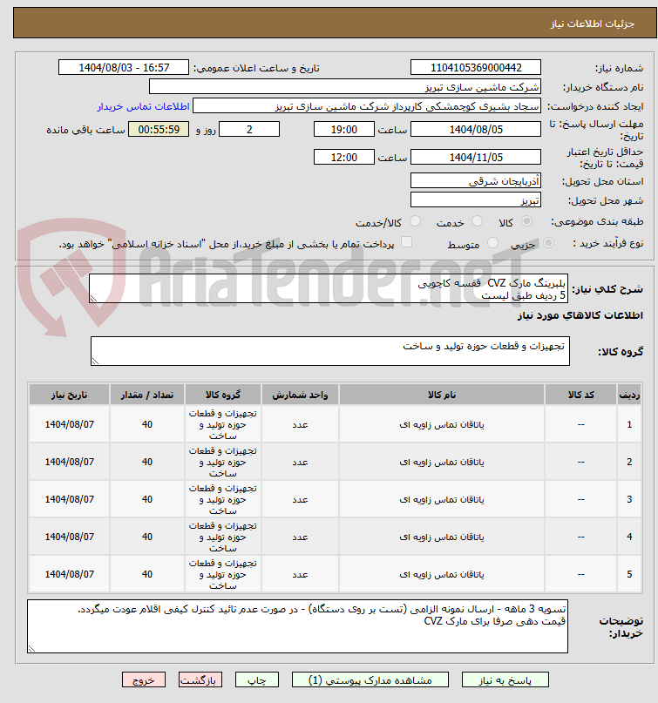658x703 pixels.
Task: Click the deadline time 19:00 field
Action: coord(344,130)
